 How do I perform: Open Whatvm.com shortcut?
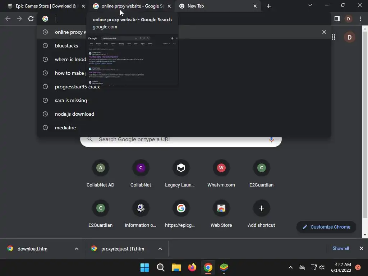[x=221, y=174]
